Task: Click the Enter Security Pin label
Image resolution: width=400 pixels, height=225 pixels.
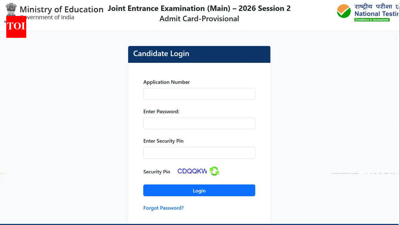Action: (163, 141)
